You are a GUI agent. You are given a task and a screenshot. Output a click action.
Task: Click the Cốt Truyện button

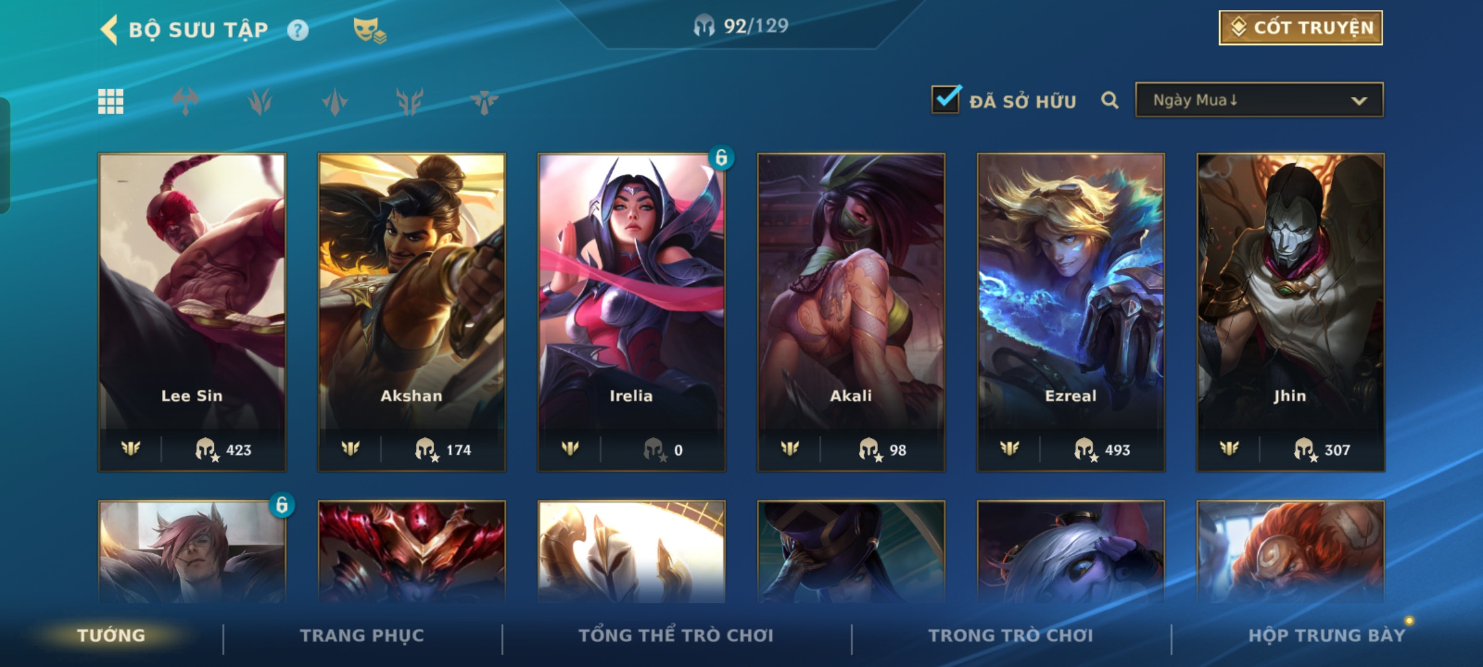[1301, 28]
